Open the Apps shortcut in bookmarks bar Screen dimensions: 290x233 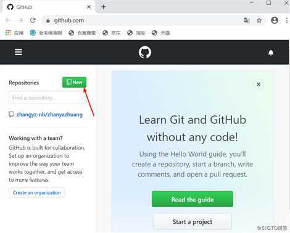coord(14,33)
